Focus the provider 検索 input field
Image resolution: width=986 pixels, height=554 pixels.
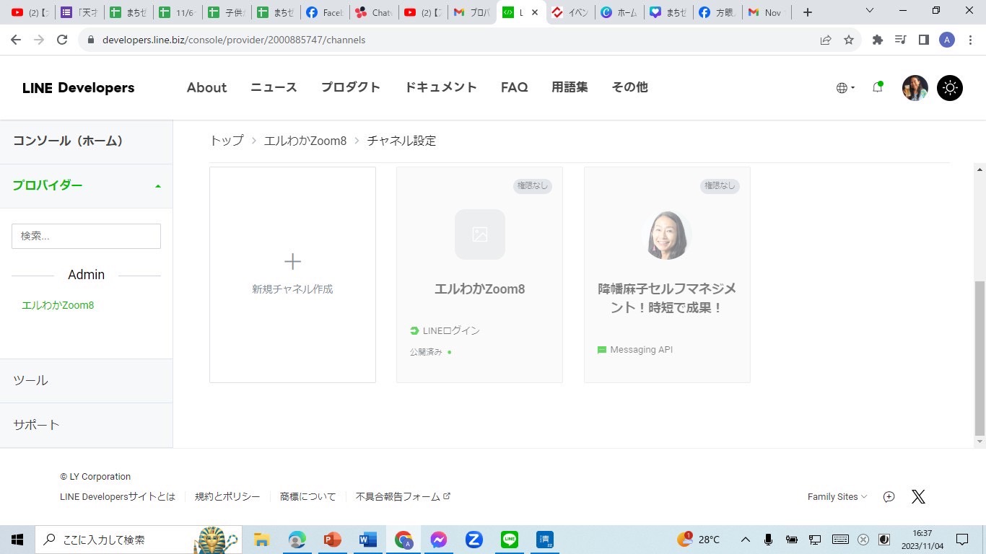tap(86, 236)
